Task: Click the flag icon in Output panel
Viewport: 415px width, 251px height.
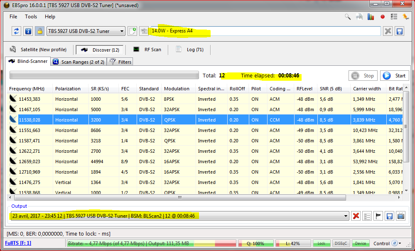Action: 378,216
